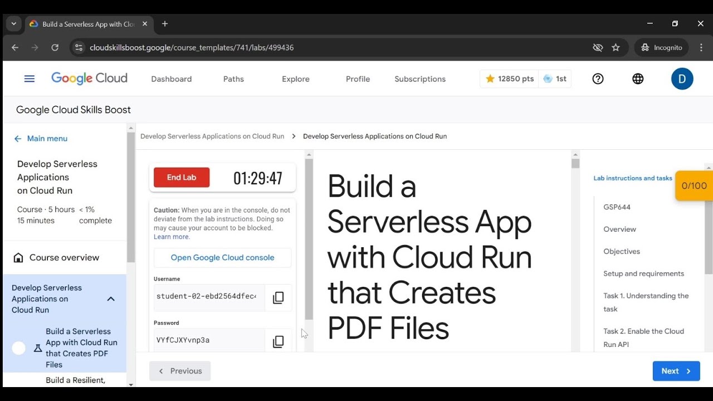Click the left sidebar scrollbar
This screenshot has width=713, height=401.
pyautogui.click(x=131, y=197)
